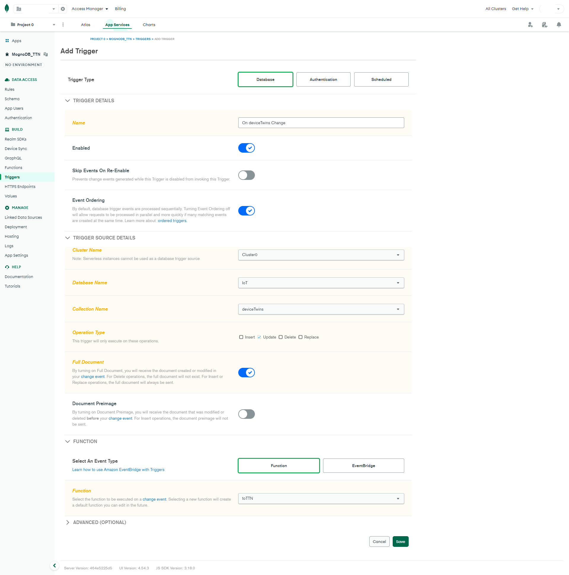Click the trigger Name input field

(x=321, y=123)
